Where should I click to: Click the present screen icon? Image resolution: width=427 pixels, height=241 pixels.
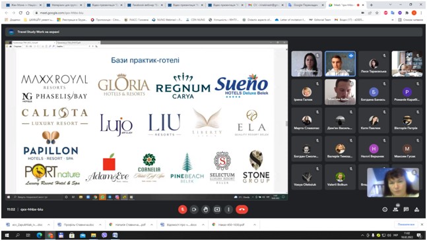[217, 209]
